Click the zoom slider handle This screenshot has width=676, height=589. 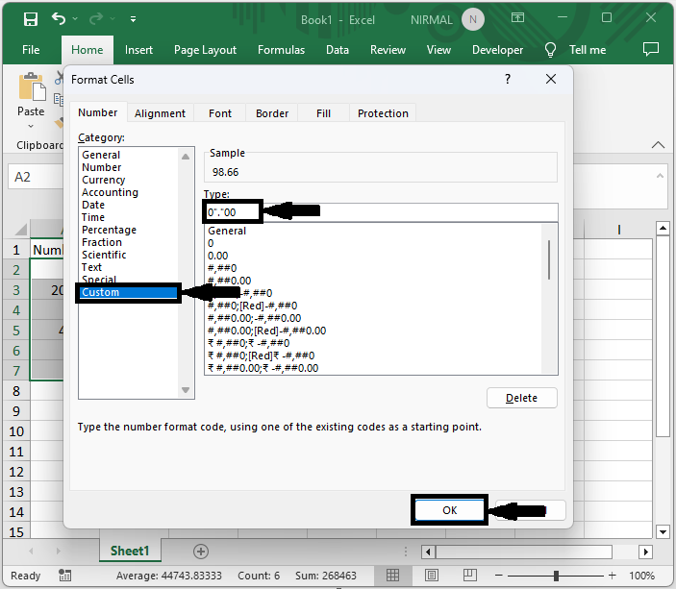coord(556,576)
